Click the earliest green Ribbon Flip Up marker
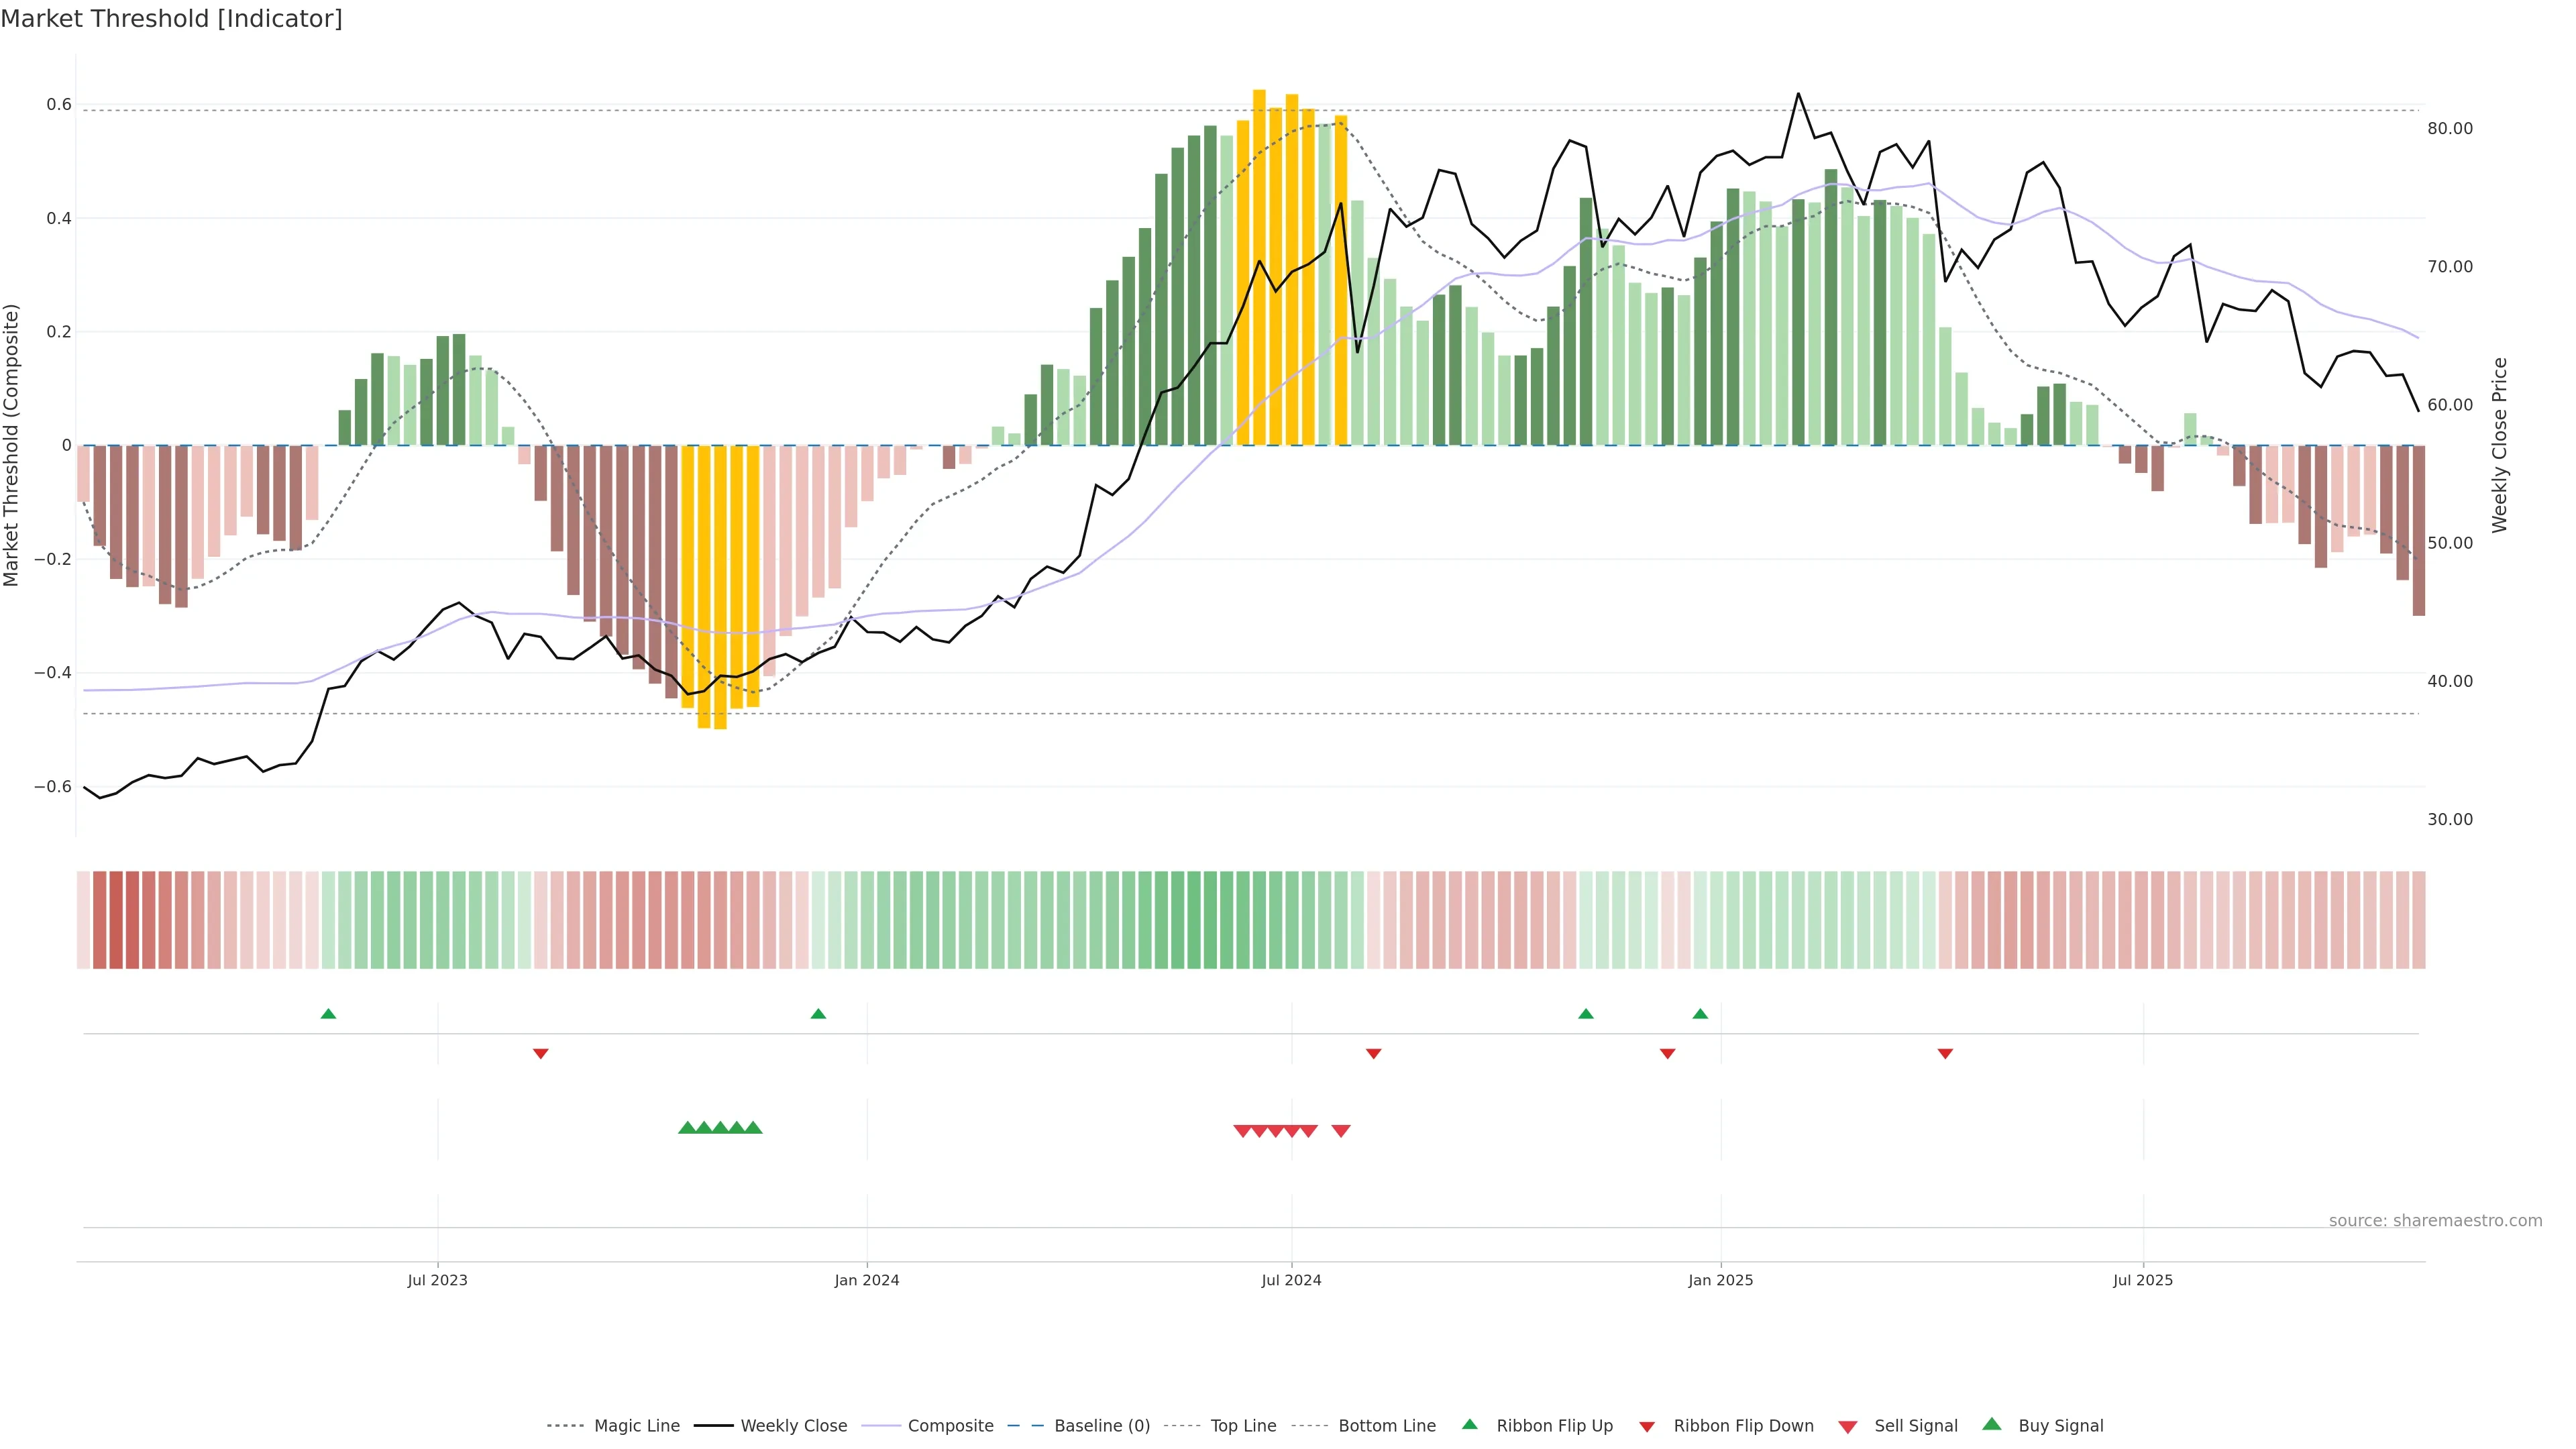The image size is (2576, 1449). (x=328, y=1014)
